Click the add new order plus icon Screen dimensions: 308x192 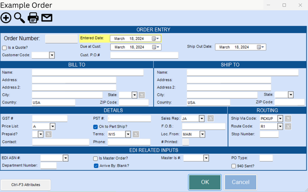6,18
